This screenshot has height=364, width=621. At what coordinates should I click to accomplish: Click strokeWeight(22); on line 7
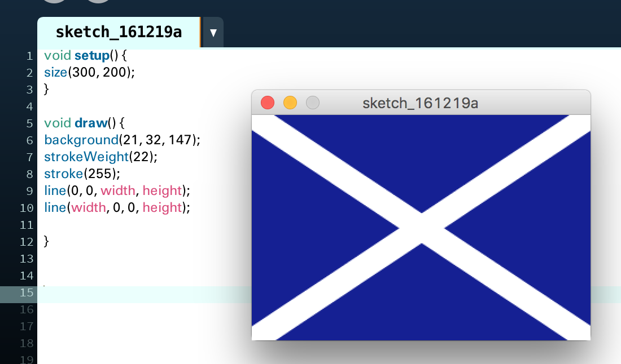100,157
